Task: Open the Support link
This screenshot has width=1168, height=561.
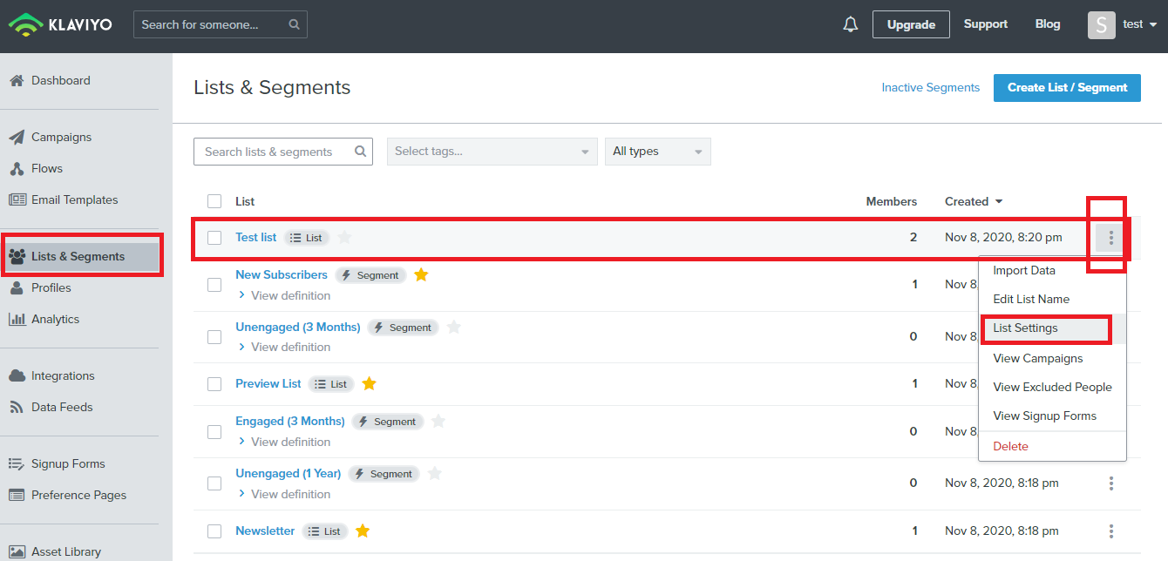Action: (x=986, y=24)
